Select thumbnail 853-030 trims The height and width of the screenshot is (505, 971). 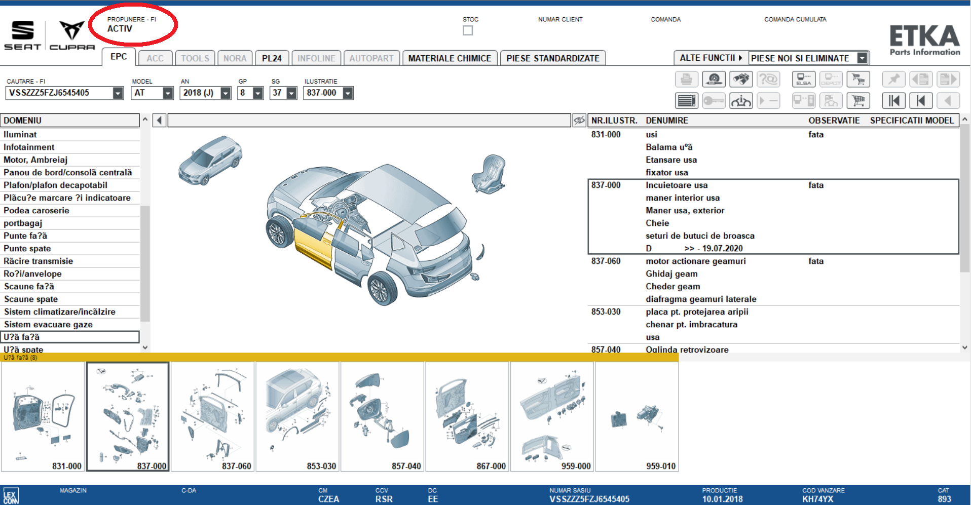[x=297, y=416]
